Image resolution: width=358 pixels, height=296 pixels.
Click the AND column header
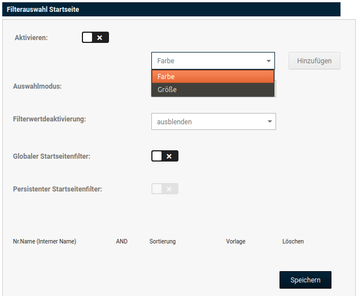[x=121, y=242]
